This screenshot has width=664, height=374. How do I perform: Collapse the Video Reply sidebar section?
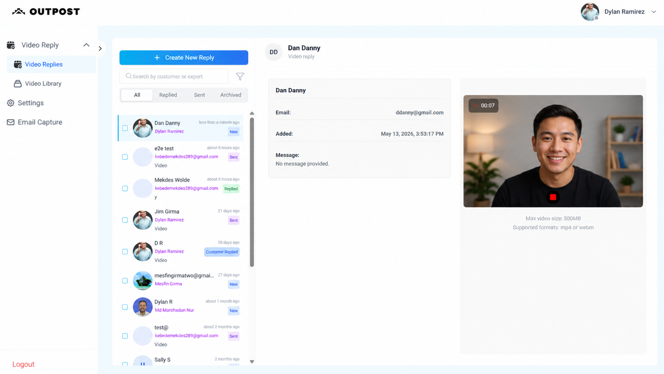click(86, 45)
